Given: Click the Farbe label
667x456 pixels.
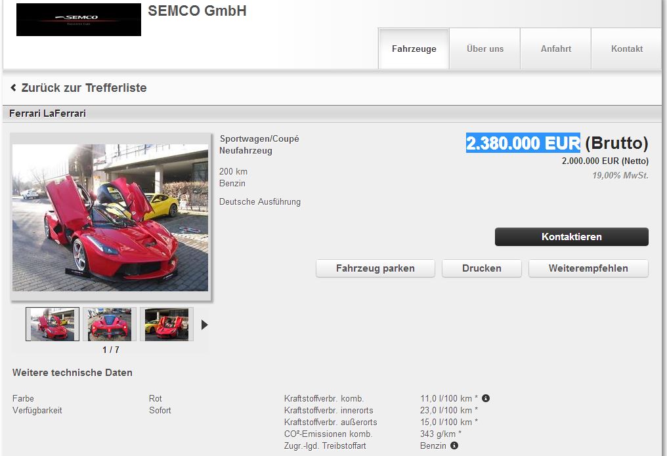Looking at the screenshot, I should pos(23,399).
